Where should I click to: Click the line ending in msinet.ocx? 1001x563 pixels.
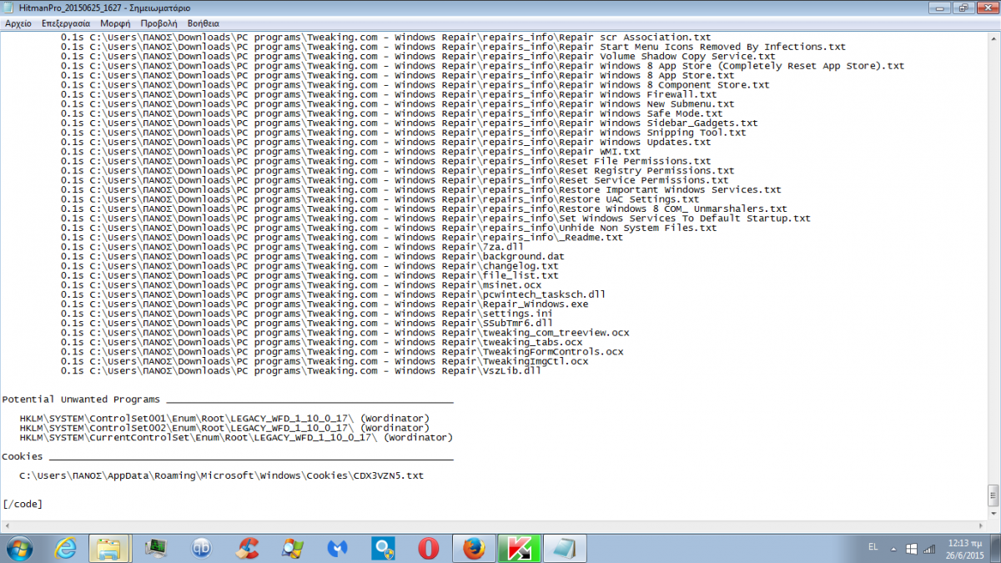(x=300, y=285)
